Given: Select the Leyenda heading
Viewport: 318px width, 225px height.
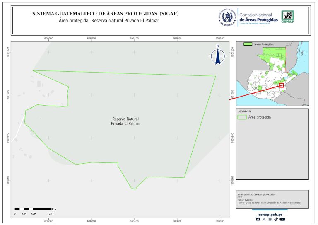Looking at the screenshot, I should tap(243, 111).
